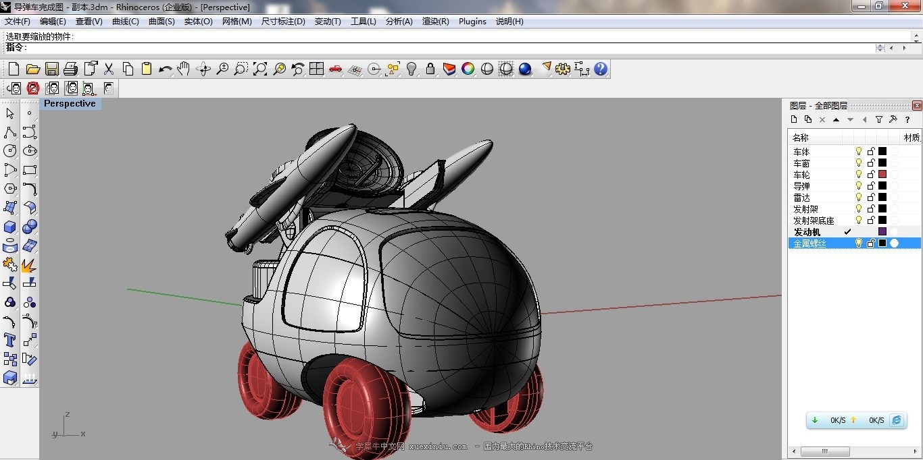
Task: Click the Zoom extents icon
Action: coord(260,69)
